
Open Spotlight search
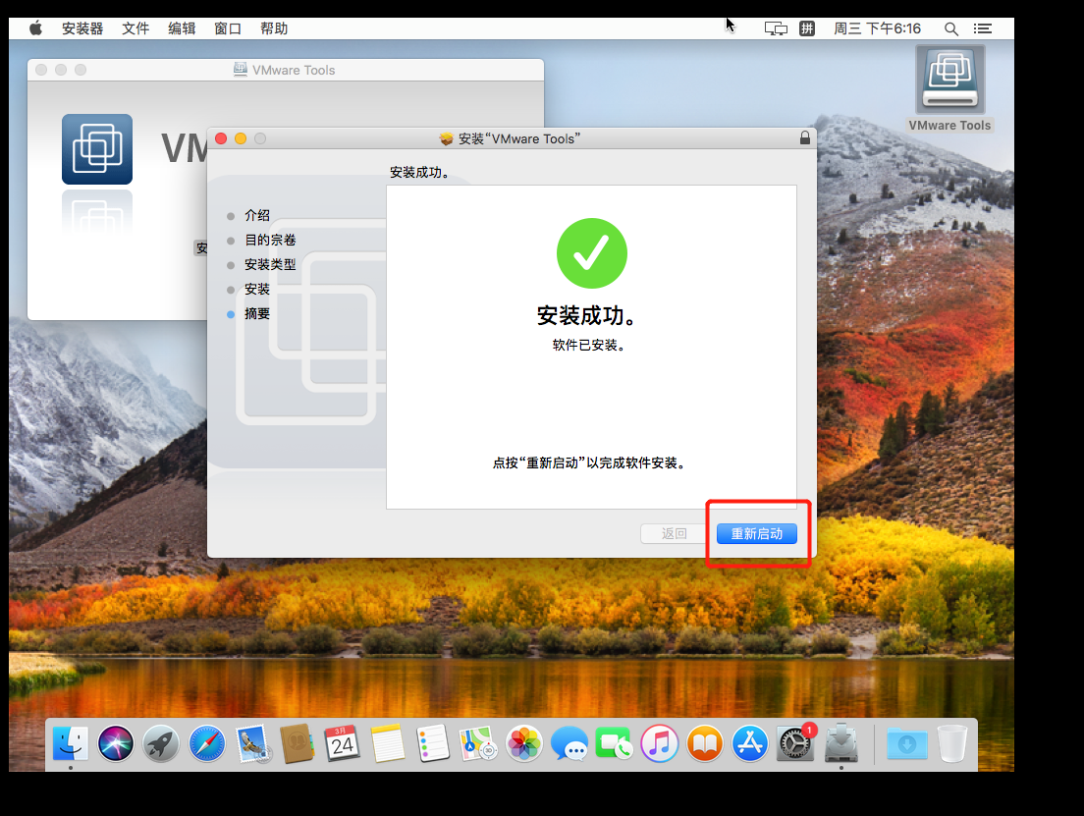pyautogui.click(x=951, y=28)
